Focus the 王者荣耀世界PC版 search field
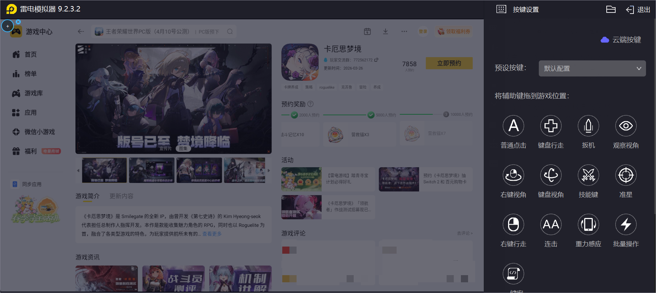 (x=164, y=31)
